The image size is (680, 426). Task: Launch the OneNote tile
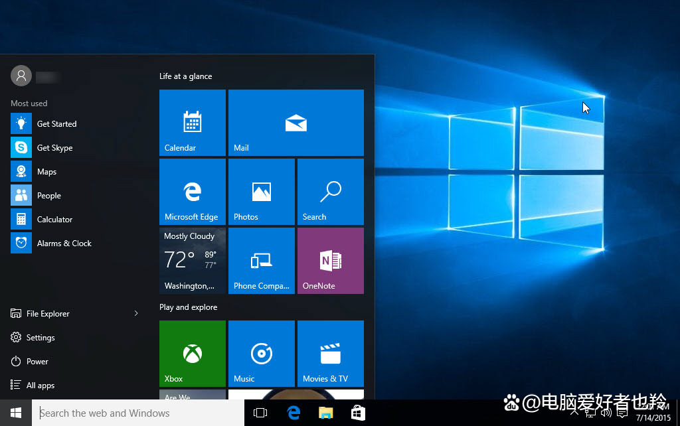point(331,261)
